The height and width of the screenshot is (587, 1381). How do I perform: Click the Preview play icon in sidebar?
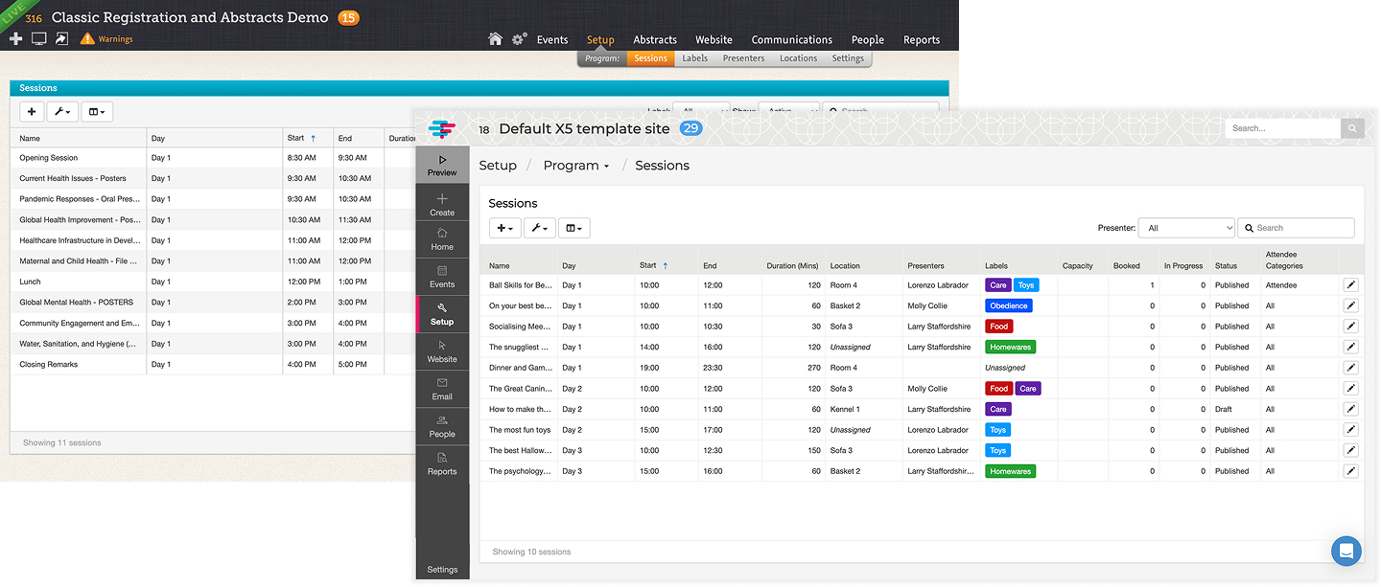click(442, 161)
